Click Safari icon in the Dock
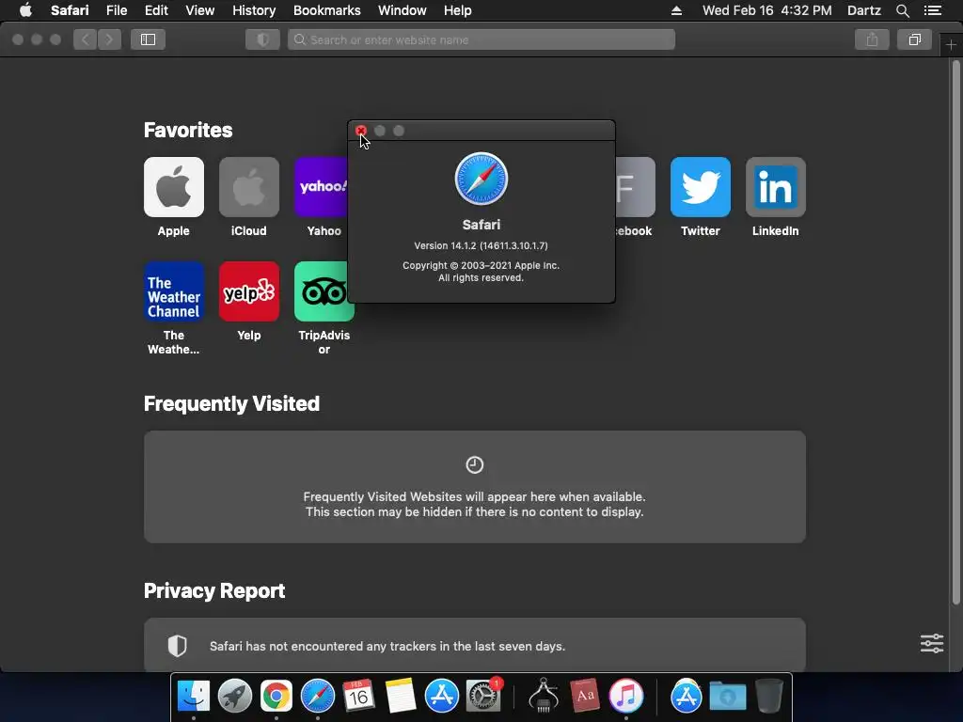The width and height of the screenshot is (963, 722). tap(318, 697)
